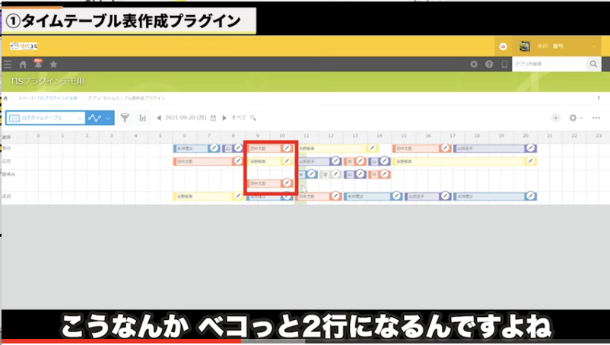Open the kintone home icon
Viewport: 610px width, 345px height.
(23, 65)
